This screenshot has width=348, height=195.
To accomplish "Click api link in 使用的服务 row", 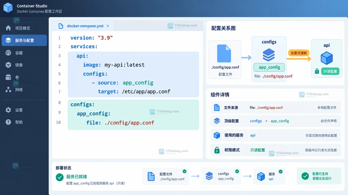I will coord(253,135).
